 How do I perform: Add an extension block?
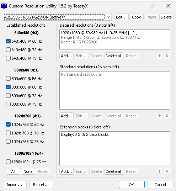tap(66, 171)
